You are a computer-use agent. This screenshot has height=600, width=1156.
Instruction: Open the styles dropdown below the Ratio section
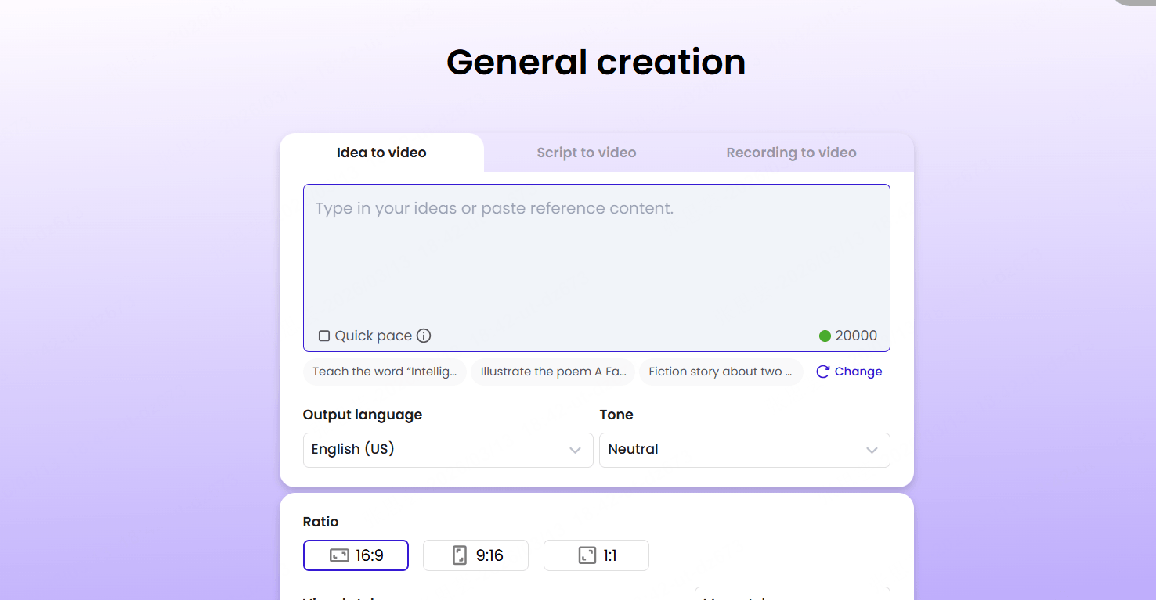792,597
